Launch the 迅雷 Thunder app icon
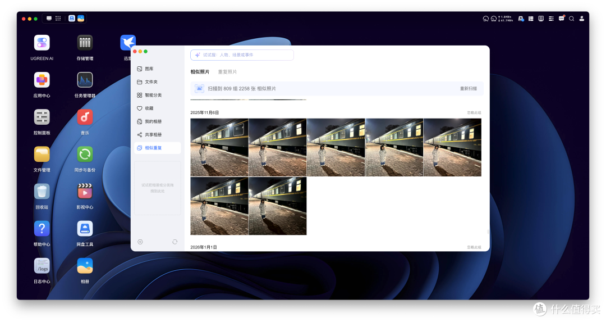606x322 pixels. pyautogui.click(x=127, y=43)
